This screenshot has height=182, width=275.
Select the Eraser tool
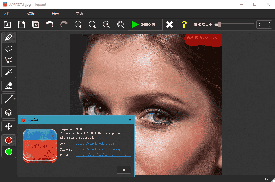[x=9, y=85]
